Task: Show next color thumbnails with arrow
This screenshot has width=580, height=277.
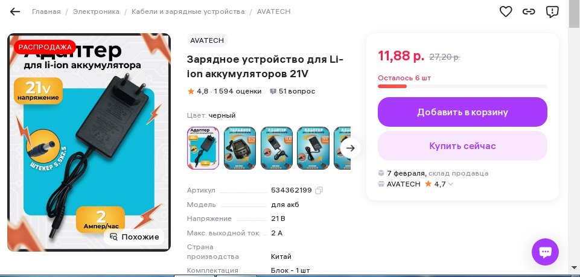Action: pyautogui.click(x=350, y=148)
